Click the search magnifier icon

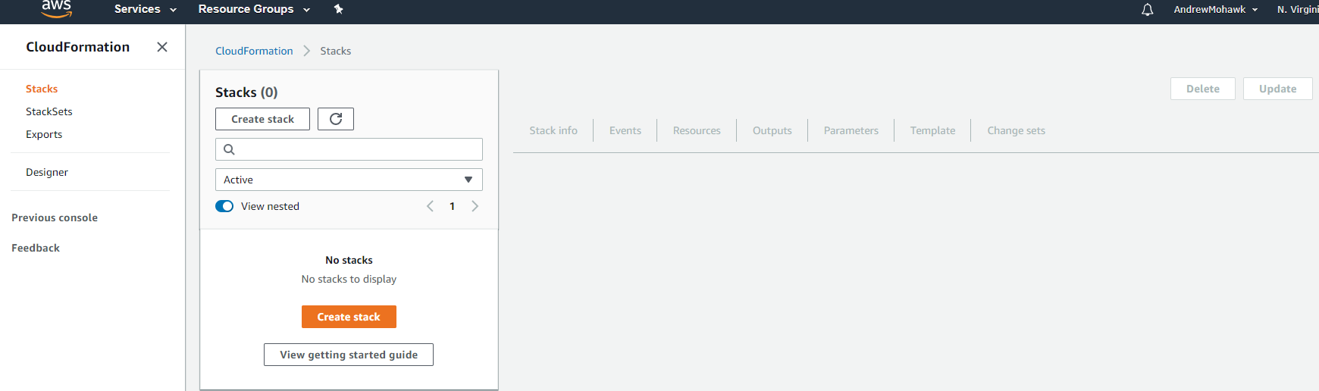click(229, 149)
